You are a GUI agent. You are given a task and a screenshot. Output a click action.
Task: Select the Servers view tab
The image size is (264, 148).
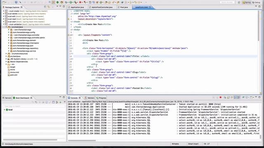7,98
